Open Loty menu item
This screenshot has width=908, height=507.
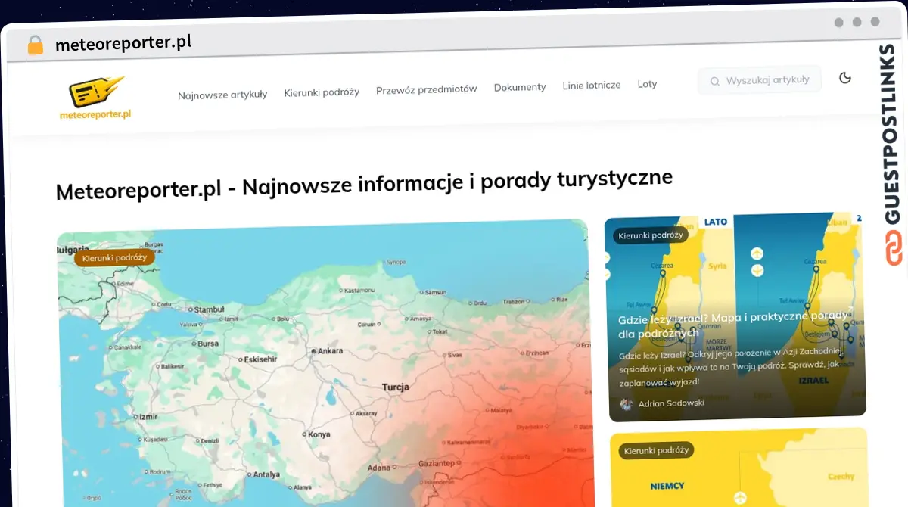647,84
